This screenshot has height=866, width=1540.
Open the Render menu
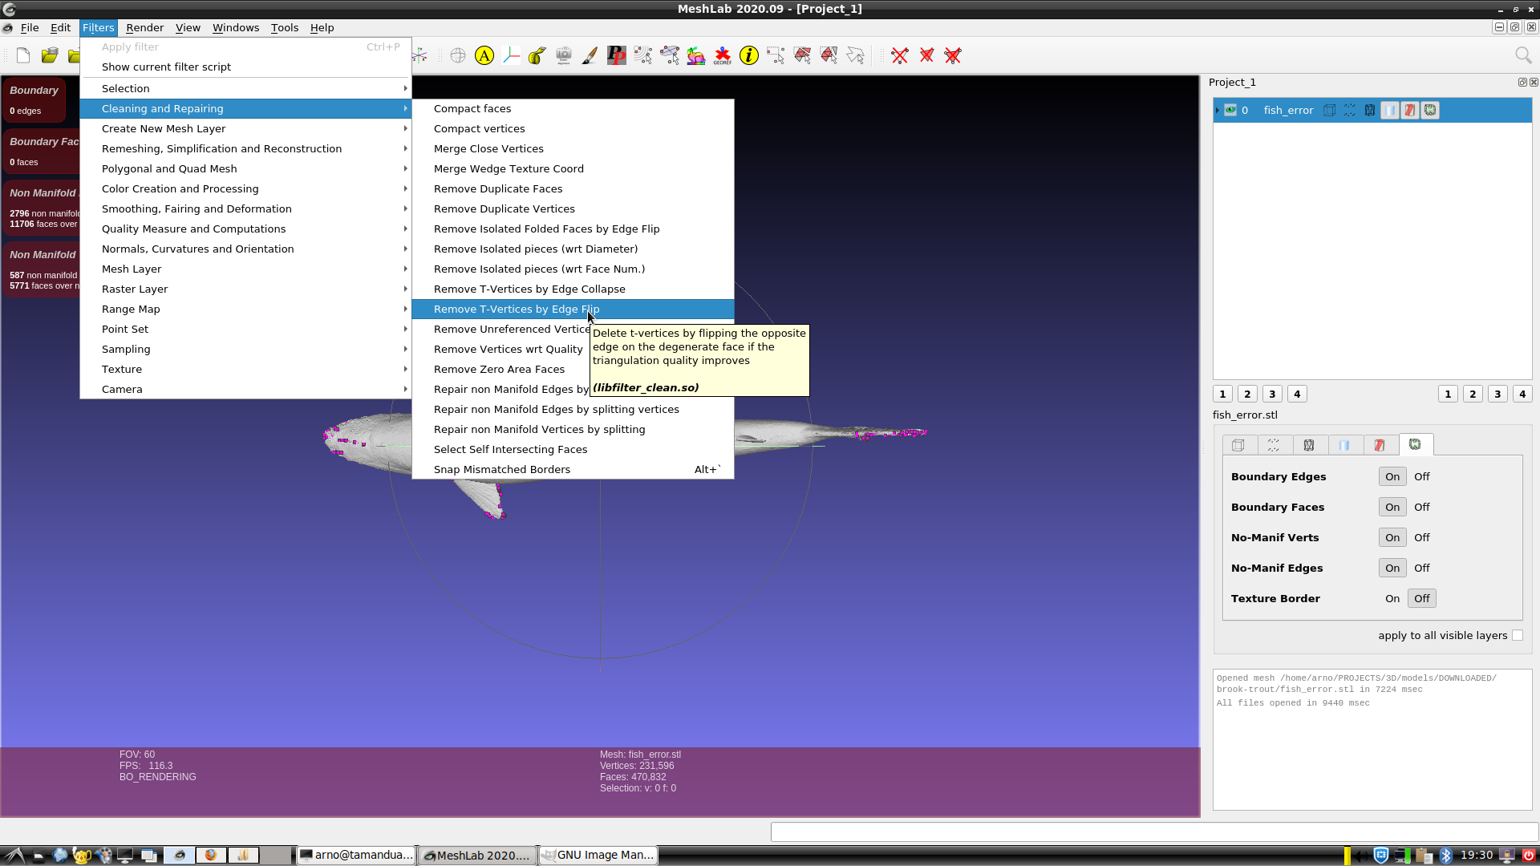coord(144,27)
